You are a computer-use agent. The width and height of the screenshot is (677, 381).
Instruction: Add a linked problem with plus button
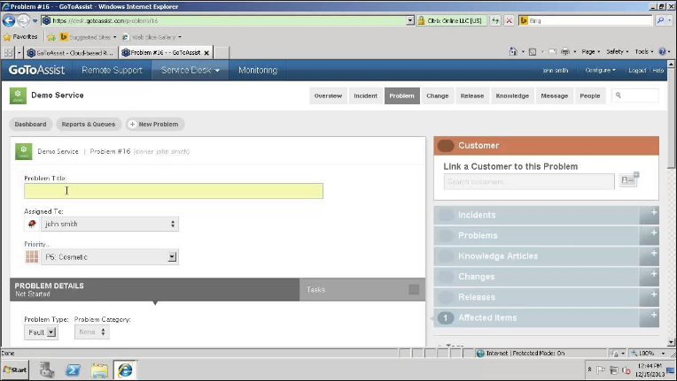pos(649,235)
